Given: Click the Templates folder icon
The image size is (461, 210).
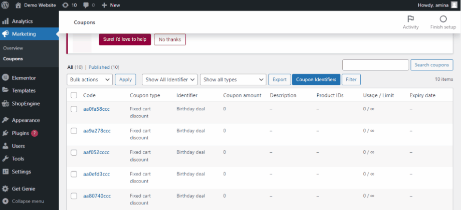Looking at the screenshot, I should pos(5,90).
